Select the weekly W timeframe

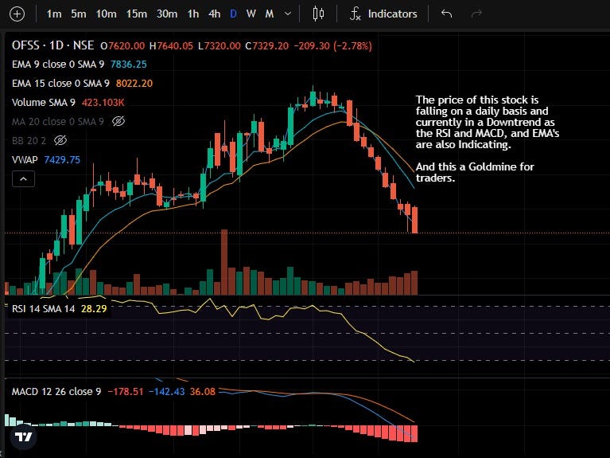point(251,14)
